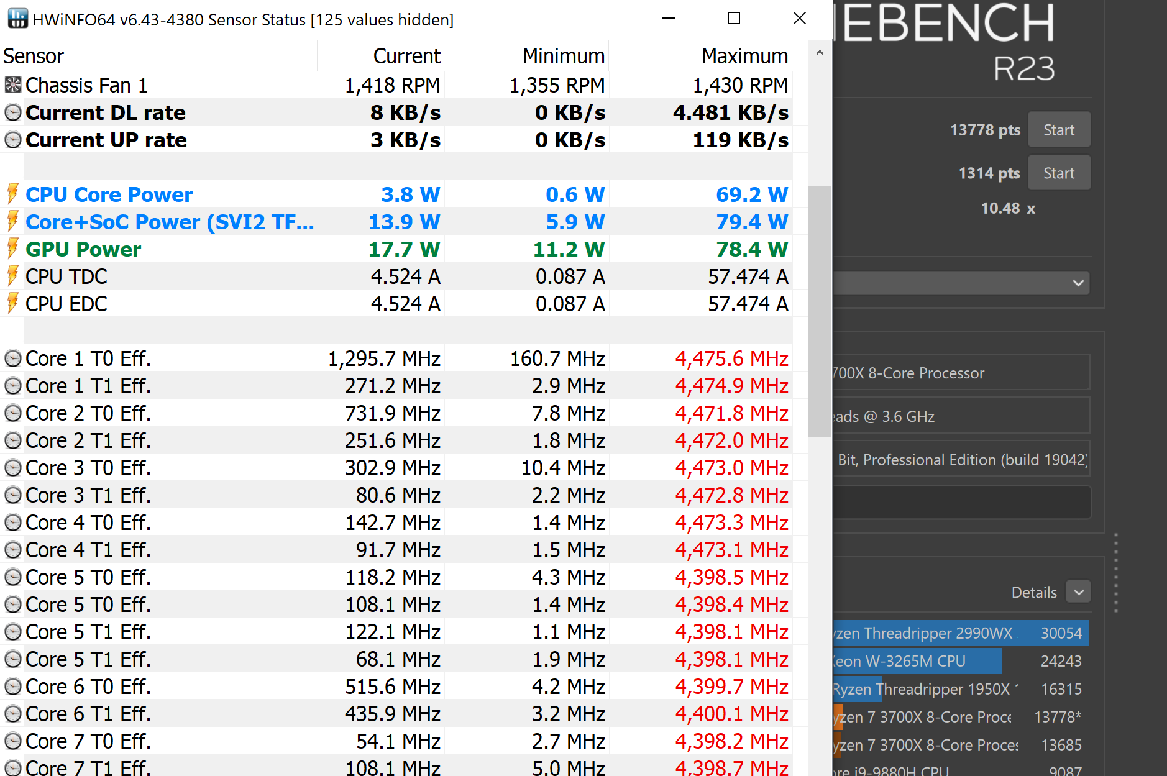This screenshot has width=1167, height=776.
Task: Open the Cinebench minimum test duration dropdown
Action: 961,283
